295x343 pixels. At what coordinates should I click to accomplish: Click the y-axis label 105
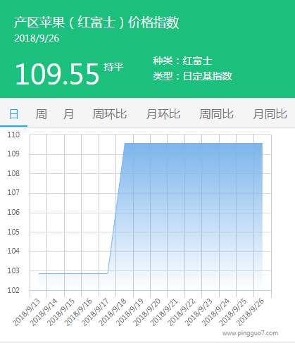pos(13,232)
